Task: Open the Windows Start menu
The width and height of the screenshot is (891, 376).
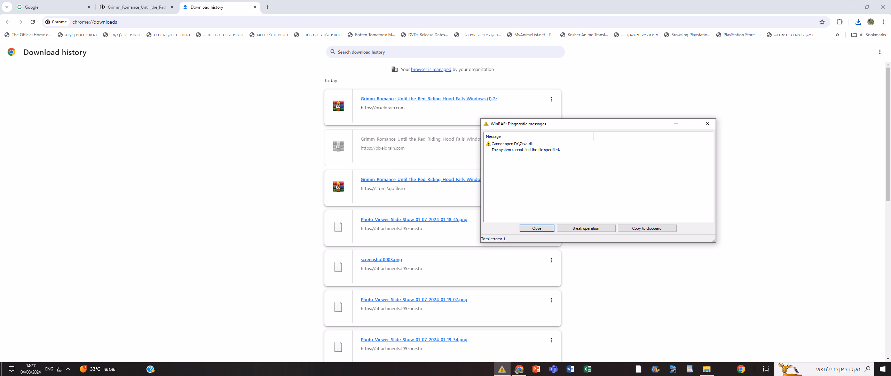Action: click(x=882, y=369)
